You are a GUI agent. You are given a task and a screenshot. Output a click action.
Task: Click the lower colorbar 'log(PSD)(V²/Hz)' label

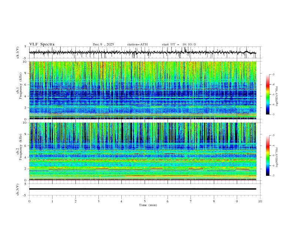(x=277, y=157)
